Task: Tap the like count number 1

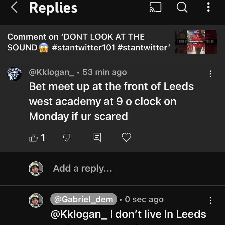Action: pos(43,138)
